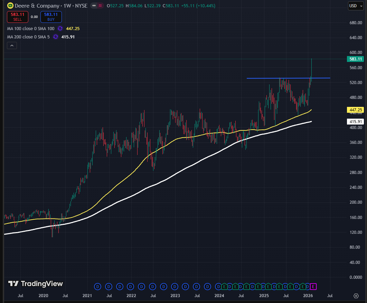Screen dimensions: 367x303
Task: Click the 2020 label on time axis
Action: [43, 295]
